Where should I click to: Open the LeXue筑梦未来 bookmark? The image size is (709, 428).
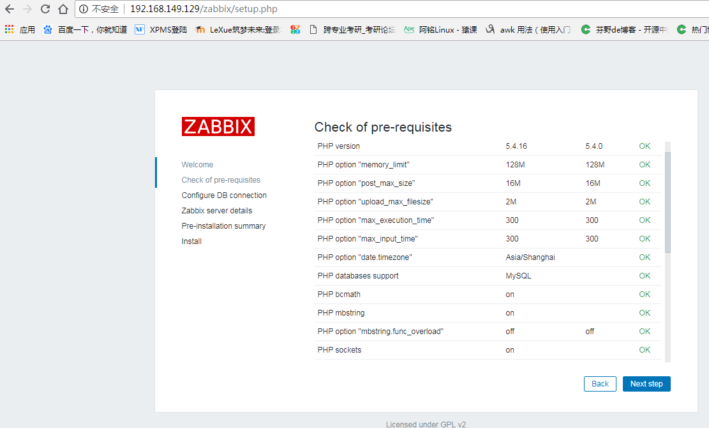pos(238,29)
